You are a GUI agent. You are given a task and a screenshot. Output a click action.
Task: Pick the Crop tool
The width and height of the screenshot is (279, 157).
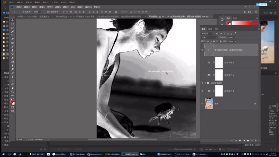[x=12, y=35]
